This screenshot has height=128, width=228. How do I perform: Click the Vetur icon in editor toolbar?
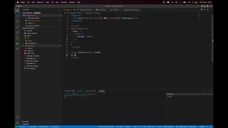[x=204, y=10]
